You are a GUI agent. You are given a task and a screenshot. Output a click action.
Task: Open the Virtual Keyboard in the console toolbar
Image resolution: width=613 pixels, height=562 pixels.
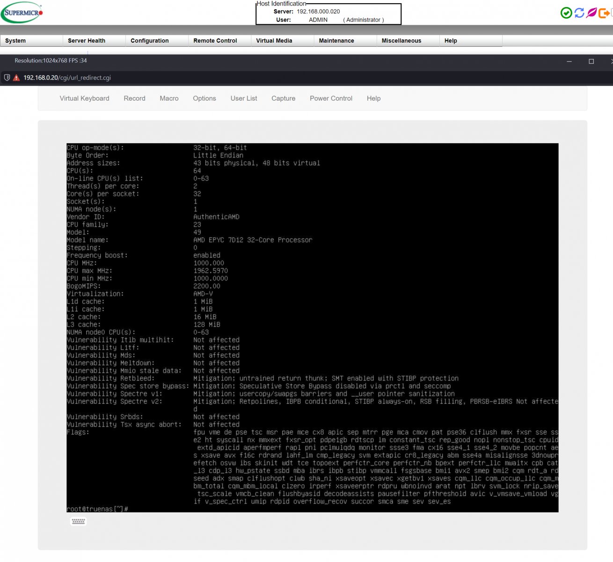(85, 98)
